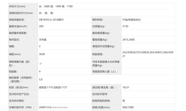The image size is (186, 111).
Task: Select the 轮胎数 label
Action: coord(13,71)
